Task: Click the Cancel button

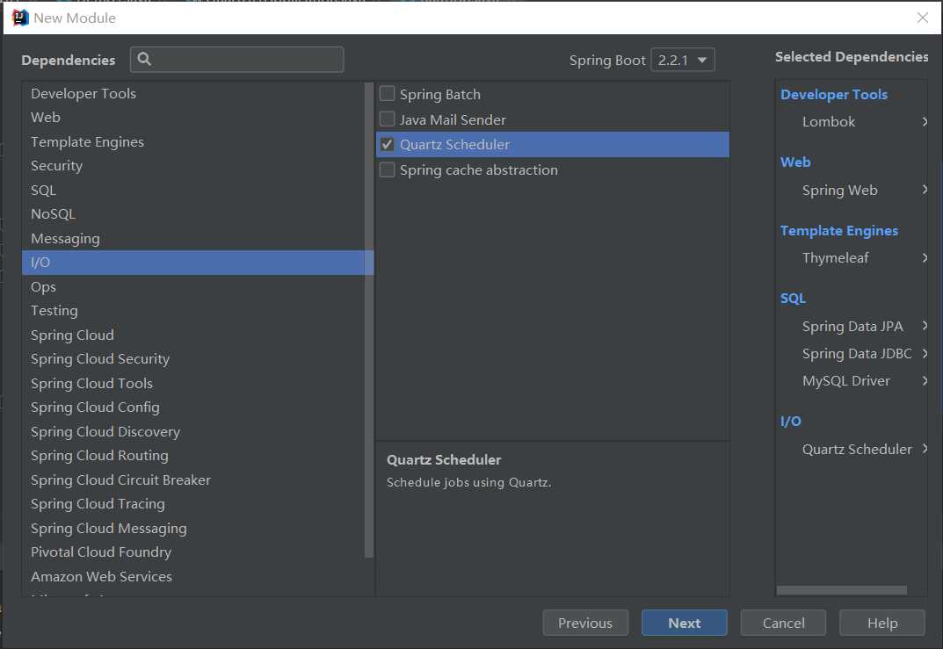Action: point(783,623)
